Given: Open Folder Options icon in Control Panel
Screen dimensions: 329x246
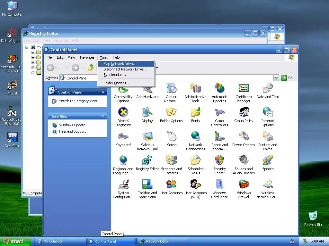Looking at the screenshot, I should [171, 115].
